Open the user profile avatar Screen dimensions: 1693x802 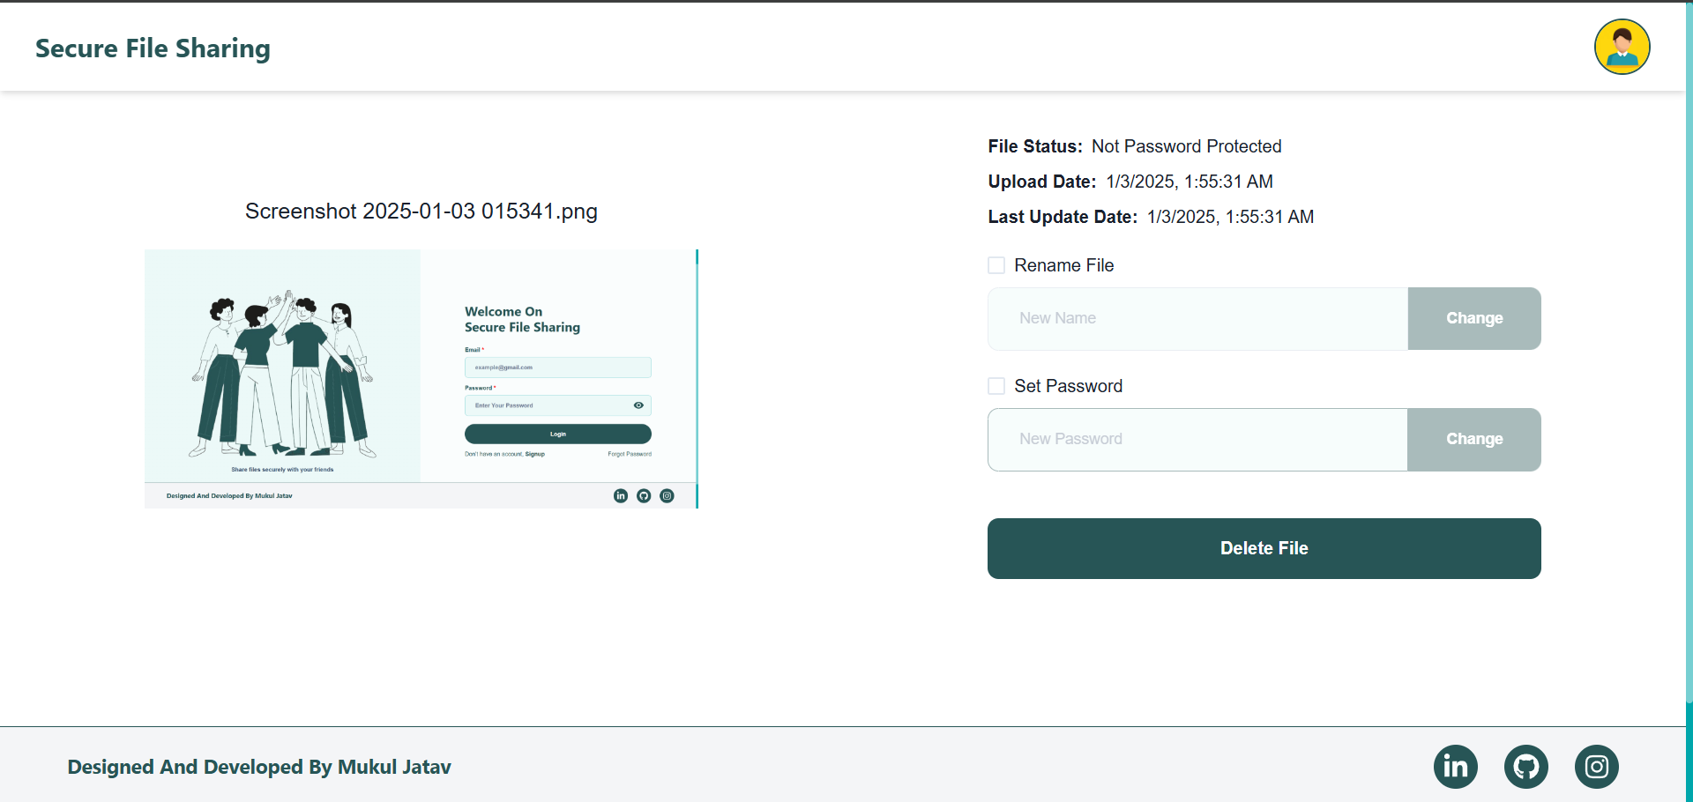pos(1622,47)
